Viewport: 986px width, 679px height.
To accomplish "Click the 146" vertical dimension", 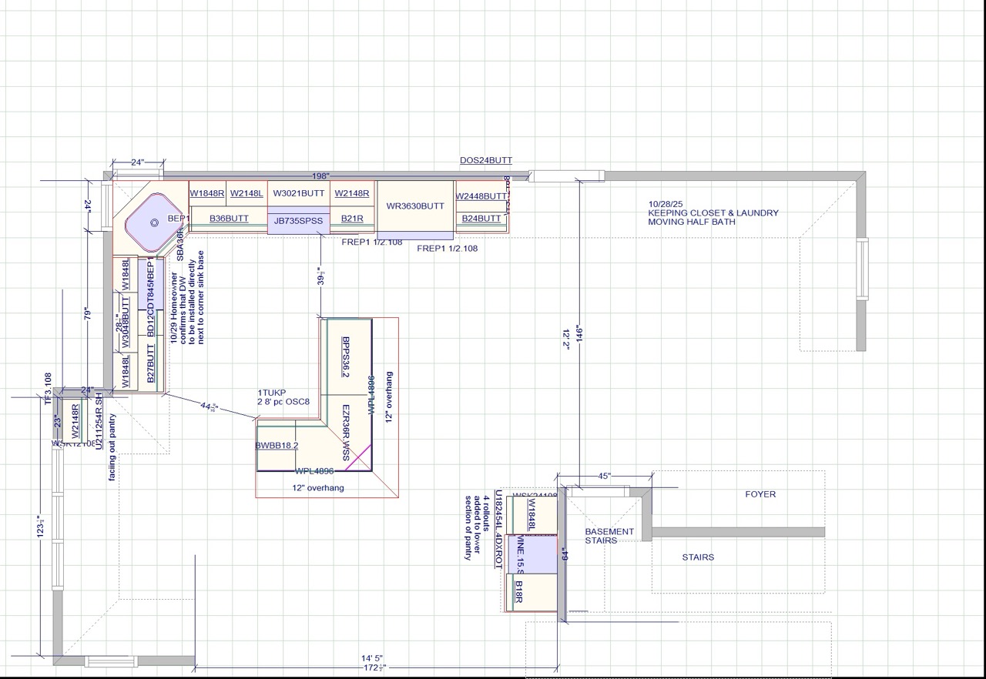I will tap(578, 333).
